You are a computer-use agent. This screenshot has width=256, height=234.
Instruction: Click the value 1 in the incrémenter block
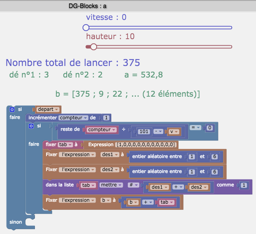click(106, 118)
